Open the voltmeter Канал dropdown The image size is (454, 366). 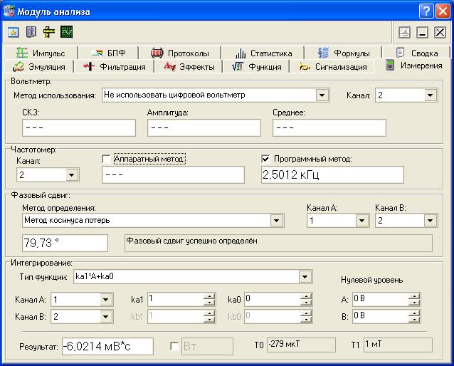pos(430,95)
